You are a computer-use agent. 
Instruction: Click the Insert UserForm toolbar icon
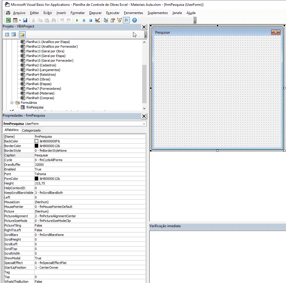point(15,20)
